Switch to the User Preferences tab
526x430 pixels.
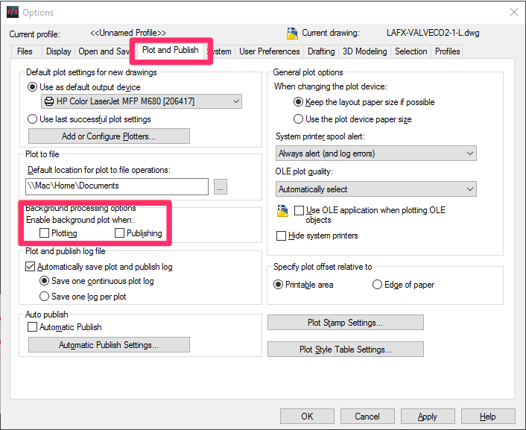[270, 51]
